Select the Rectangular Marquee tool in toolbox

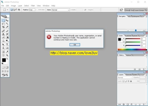coord(3,20)
